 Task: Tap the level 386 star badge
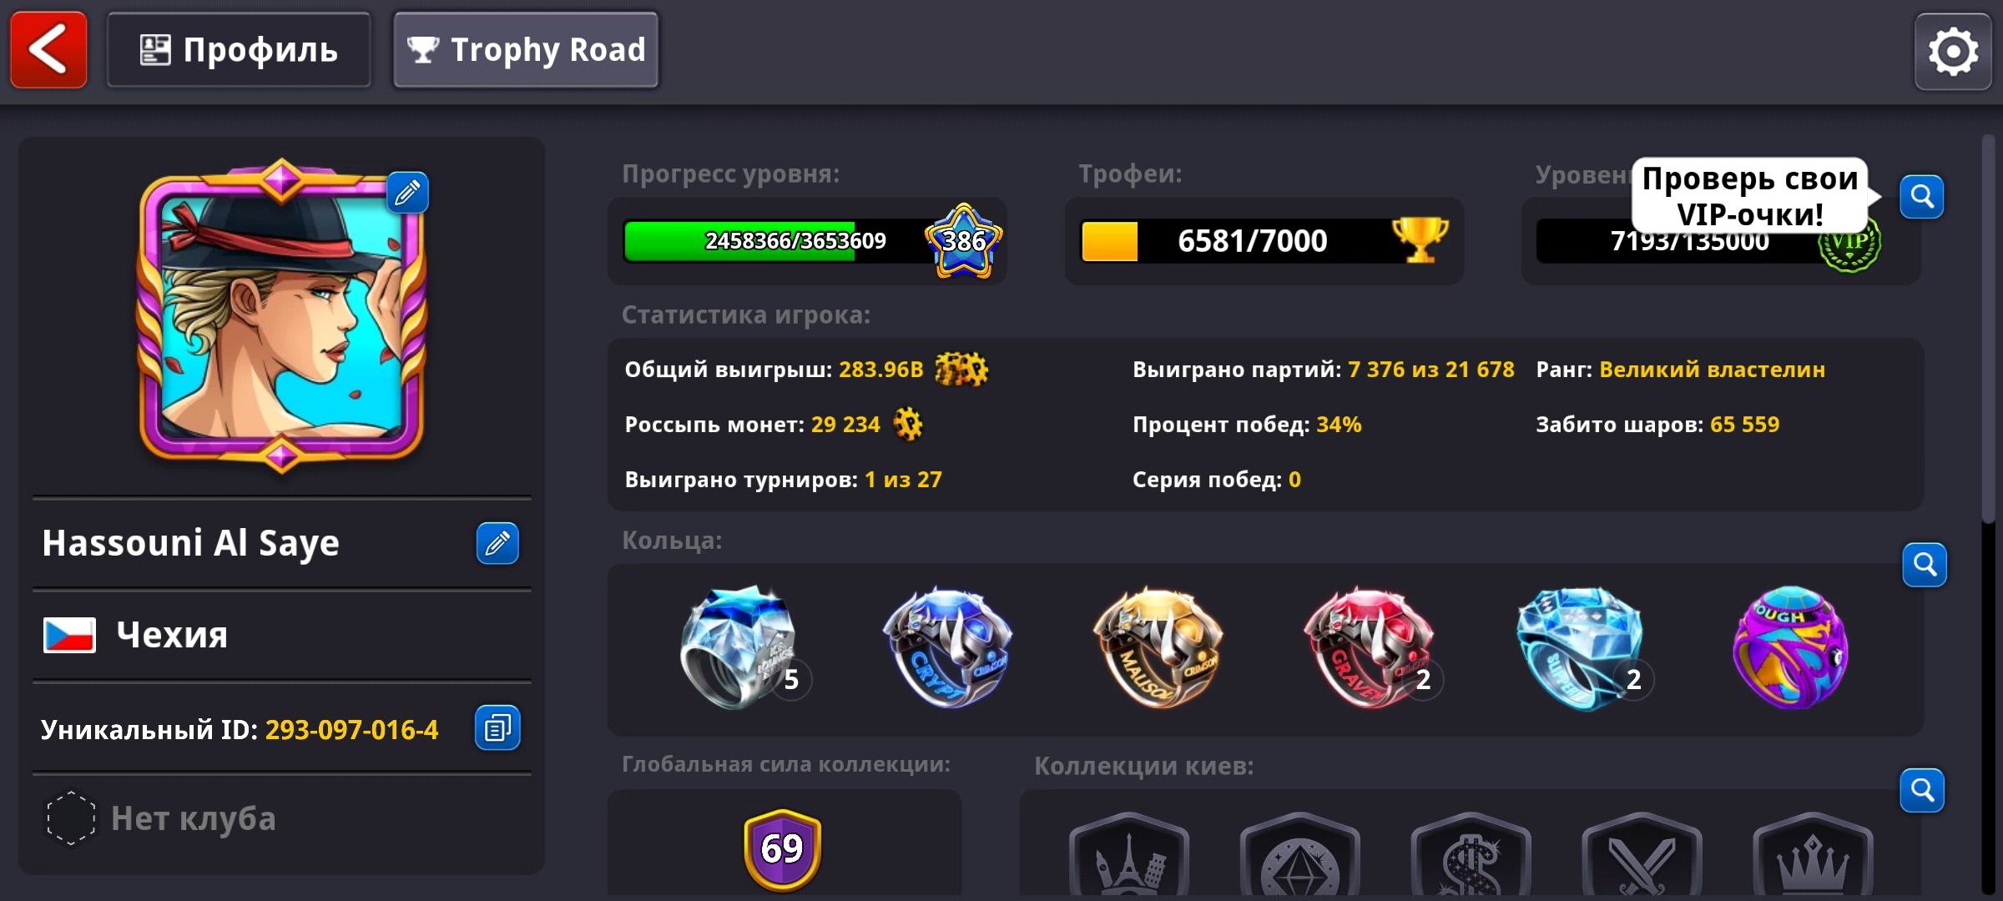click(964, 241)
